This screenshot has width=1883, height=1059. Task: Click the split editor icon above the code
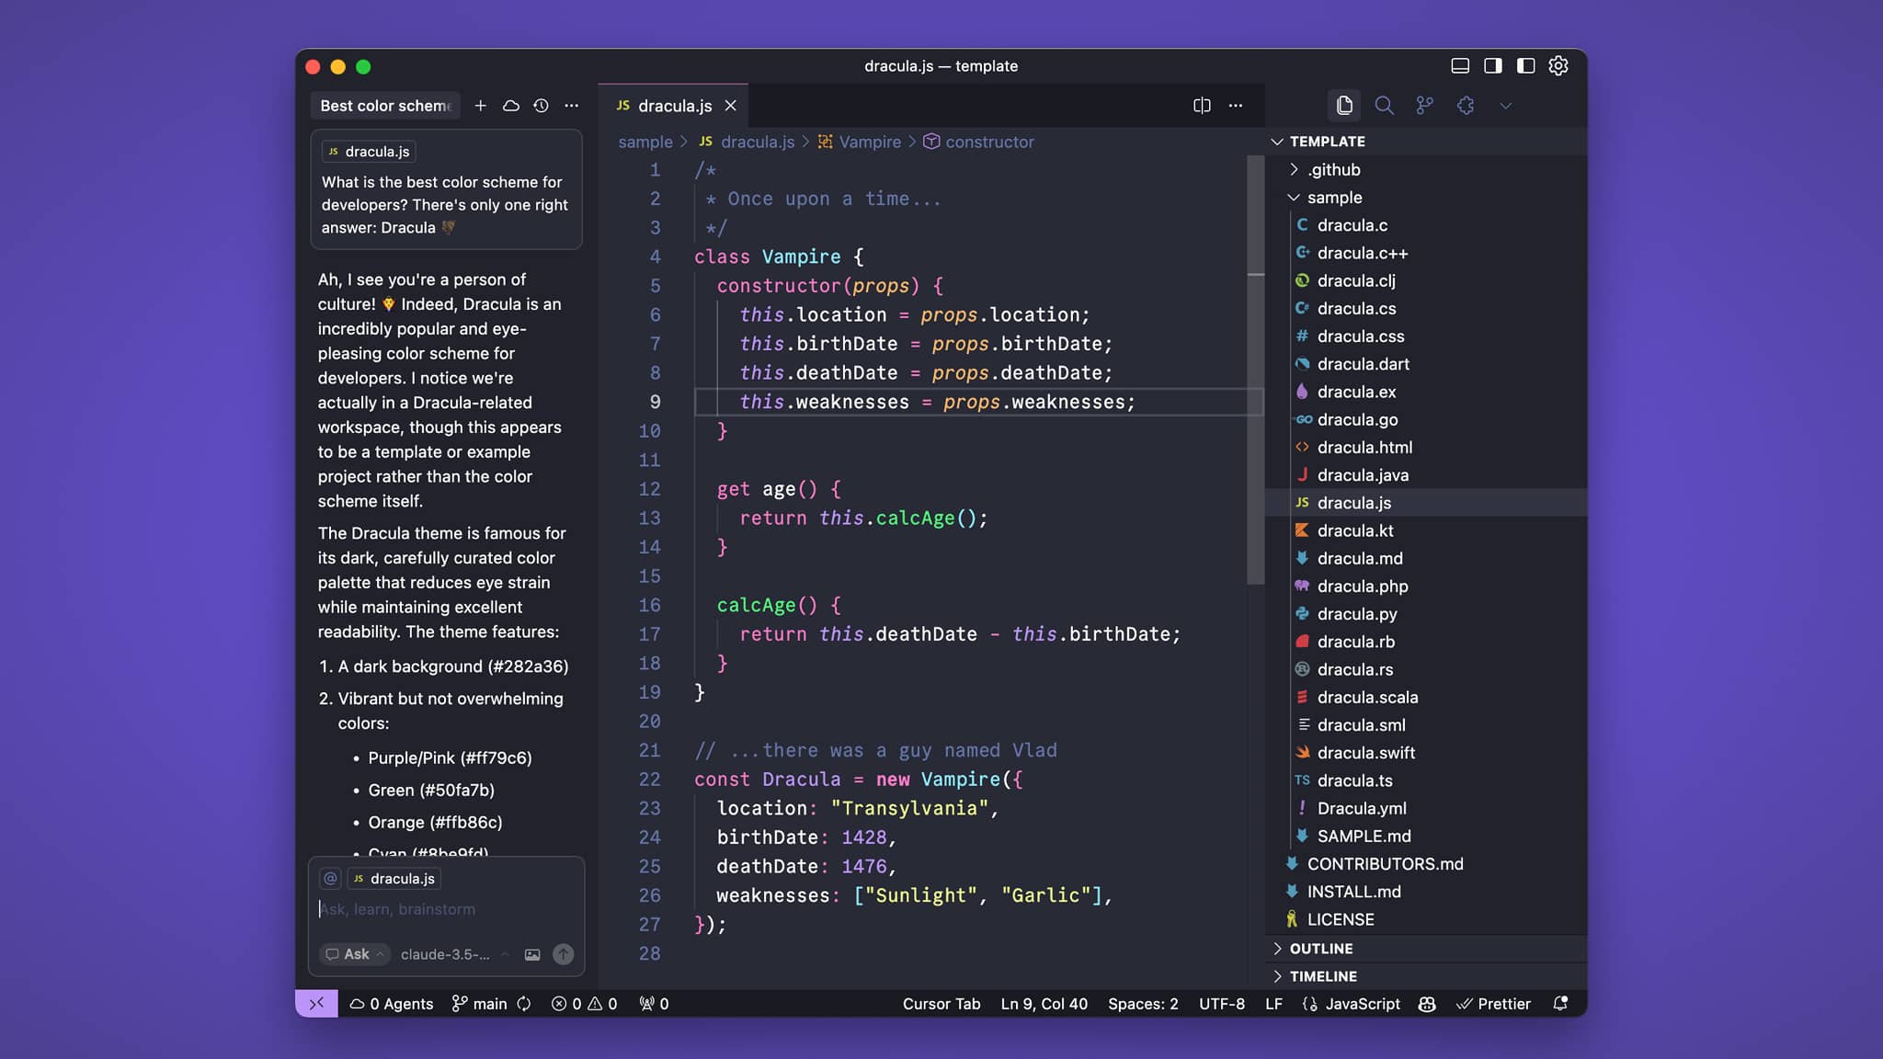click(x=1202, y=105)
